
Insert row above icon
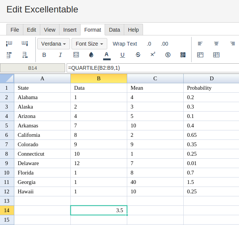point(9,55)
